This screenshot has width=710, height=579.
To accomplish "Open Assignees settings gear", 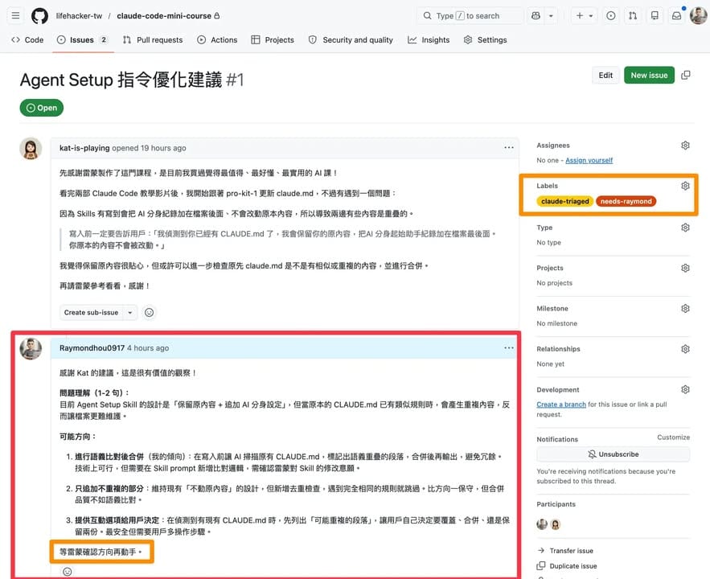I will click(x=685, y=146).
